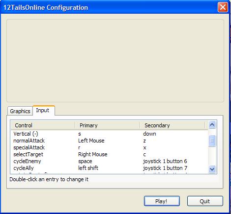Screen dimensions: 231x214
Task: Click the primary key 's' cell
Action: point(80,134)
